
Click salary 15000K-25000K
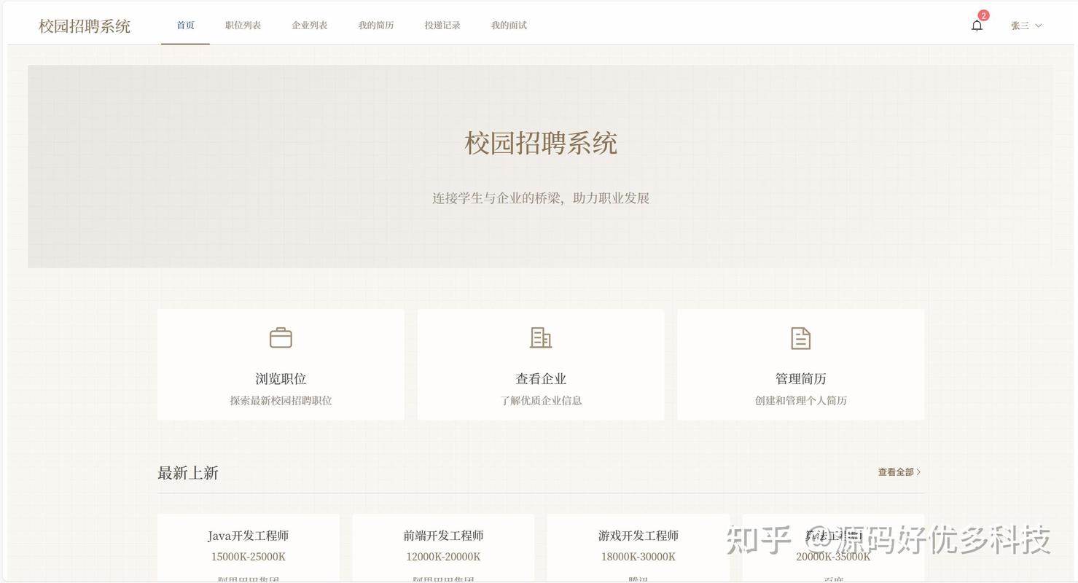click(x=249, y=557)
